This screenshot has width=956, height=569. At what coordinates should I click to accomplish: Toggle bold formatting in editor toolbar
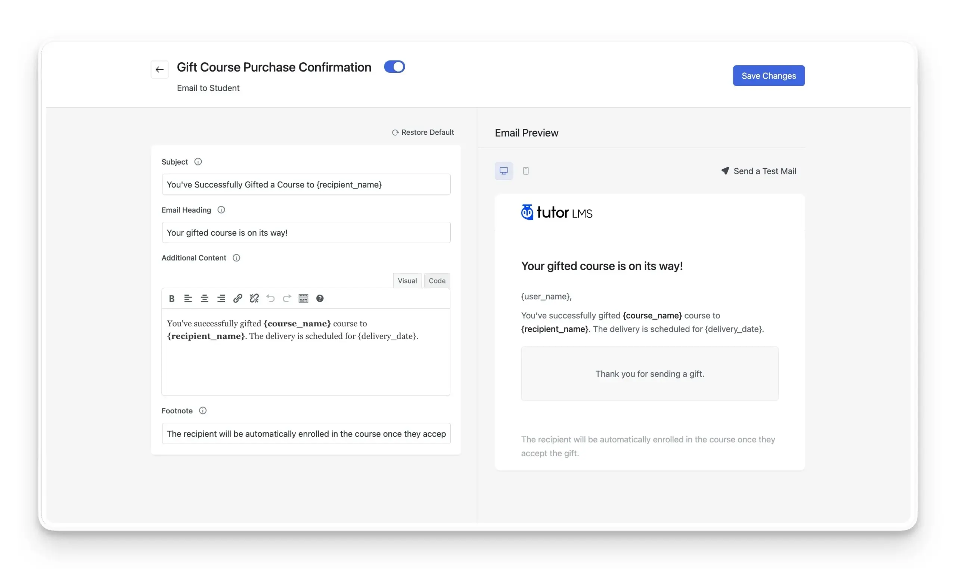pos(172,298)
